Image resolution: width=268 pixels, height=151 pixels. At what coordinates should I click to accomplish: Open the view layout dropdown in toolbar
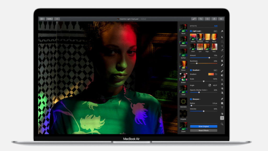[x=42, y=19]
